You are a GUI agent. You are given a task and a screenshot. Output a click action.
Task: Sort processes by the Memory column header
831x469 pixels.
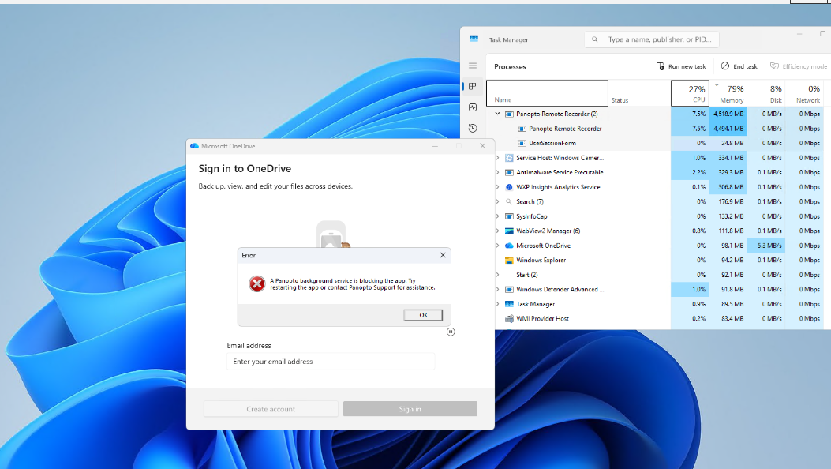(728, 93)
